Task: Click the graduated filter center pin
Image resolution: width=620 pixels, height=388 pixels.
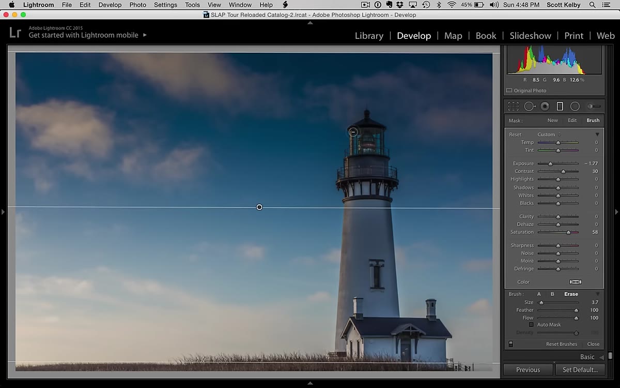Action: (x=259, y=207)
